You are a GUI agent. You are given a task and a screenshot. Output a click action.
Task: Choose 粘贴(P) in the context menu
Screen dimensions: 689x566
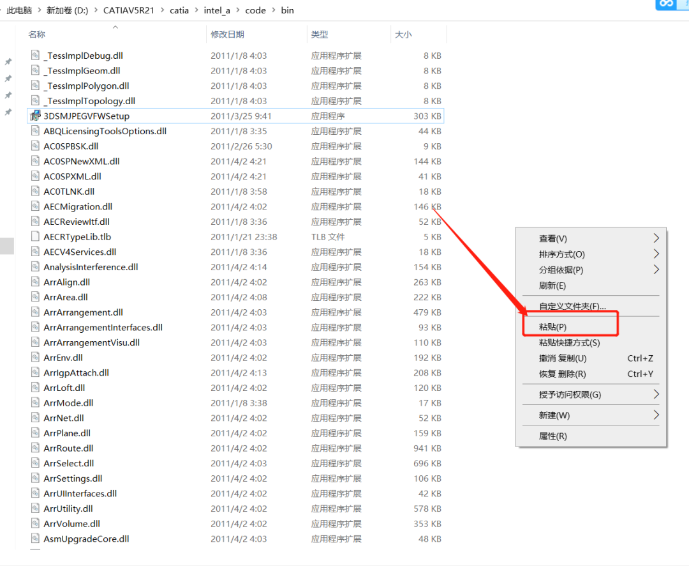point(591,327)
